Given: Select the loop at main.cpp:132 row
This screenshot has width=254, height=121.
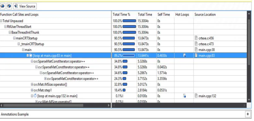Looking at the screenshot, I should 123,96.
